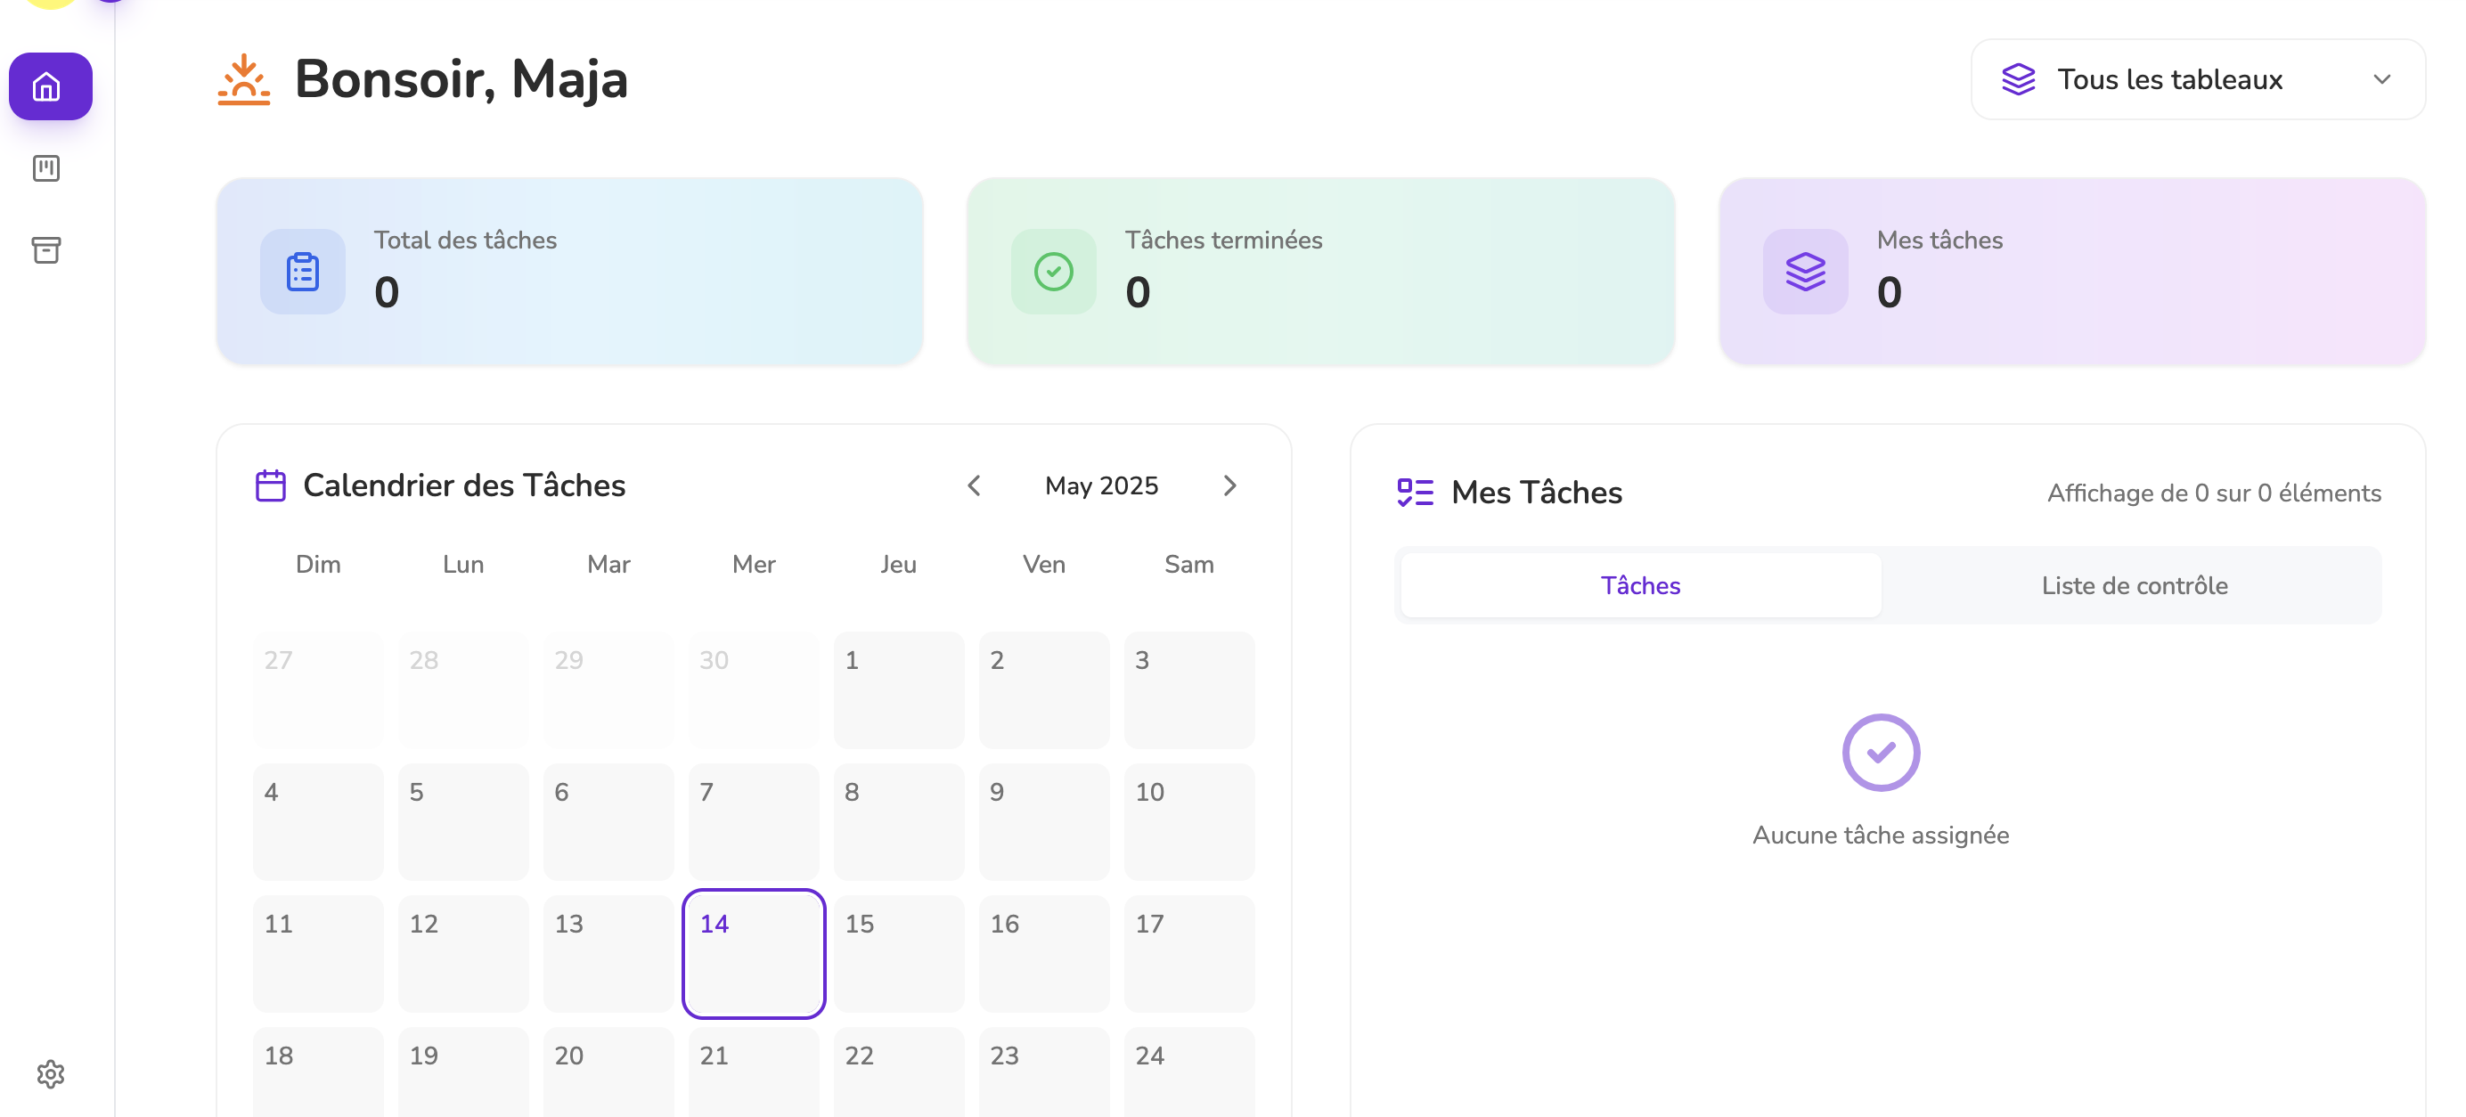Select greyed April 30 in calendar
Image resolution: width=2466 pixels, height=1117 pixels.
754,690
